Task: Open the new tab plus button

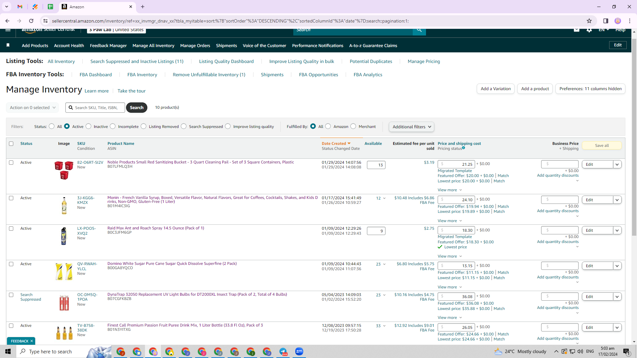Action: pyautogui.click(x=143, y=7)
